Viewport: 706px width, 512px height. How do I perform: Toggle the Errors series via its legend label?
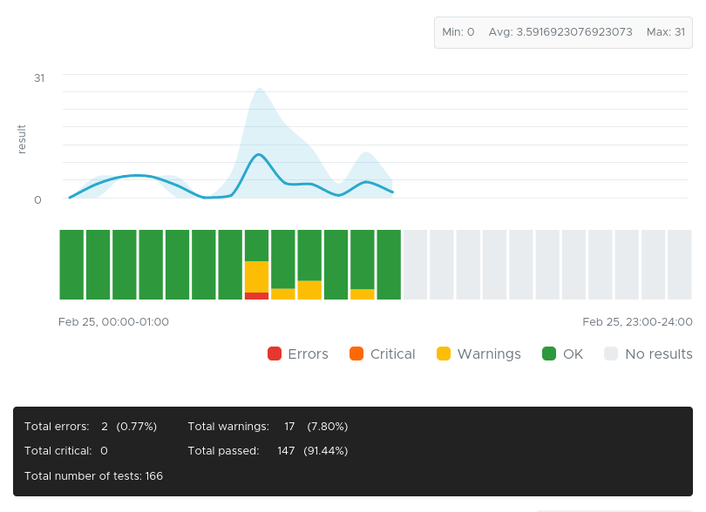click(x=306, y=354)
